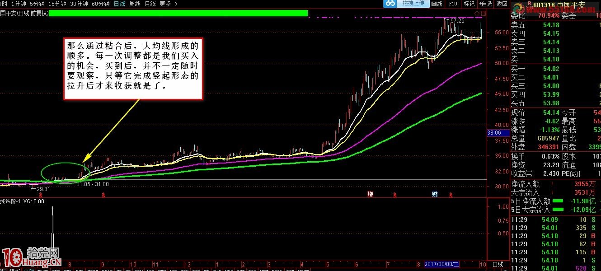601x271 pixels.
Task: Select the 卖二 54.13 order row
Action: click(x=555, y=51)
